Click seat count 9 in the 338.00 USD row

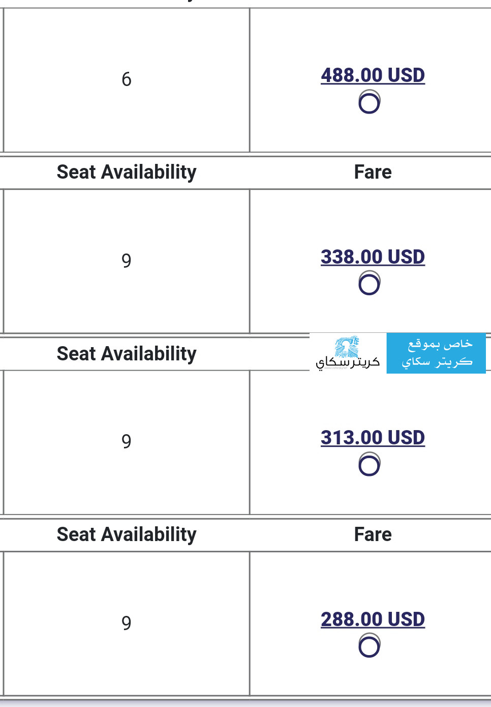[127, 261]
